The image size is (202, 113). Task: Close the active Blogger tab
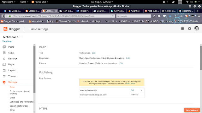(x=56, y=11)
